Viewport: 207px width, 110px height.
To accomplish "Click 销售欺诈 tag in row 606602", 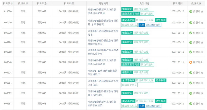I will click(x=127, y=93).
